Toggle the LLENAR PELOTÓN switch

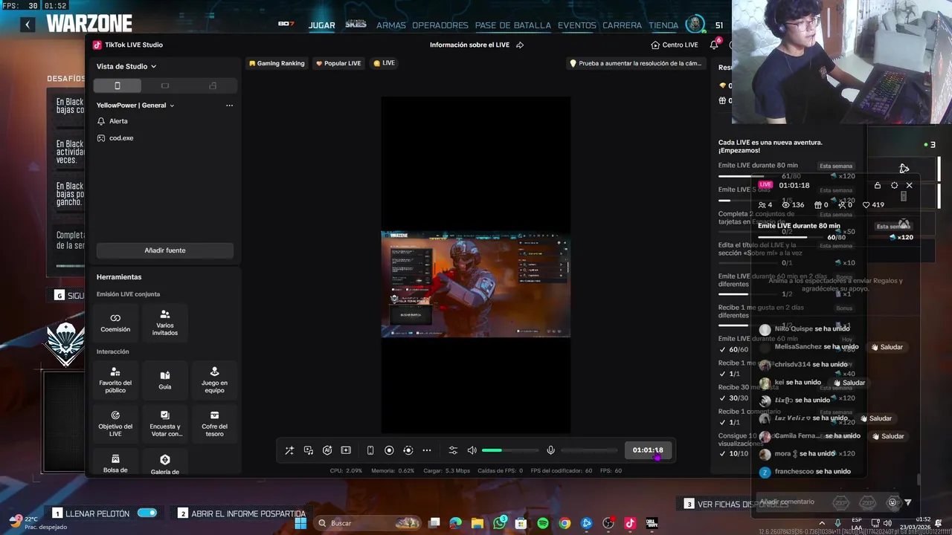click(x=147, y=513)
